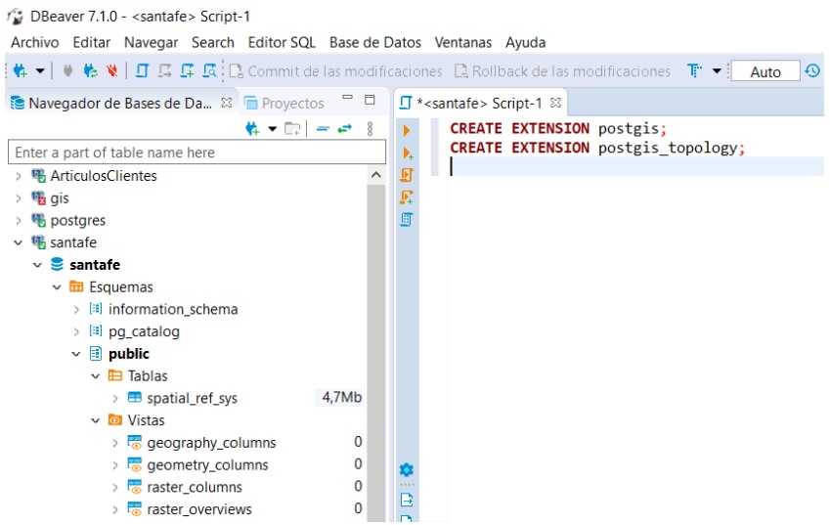Click the execute SQL script icon
Image resolution: width=830 pixels, height=525 pixels.
coord(407,175)
